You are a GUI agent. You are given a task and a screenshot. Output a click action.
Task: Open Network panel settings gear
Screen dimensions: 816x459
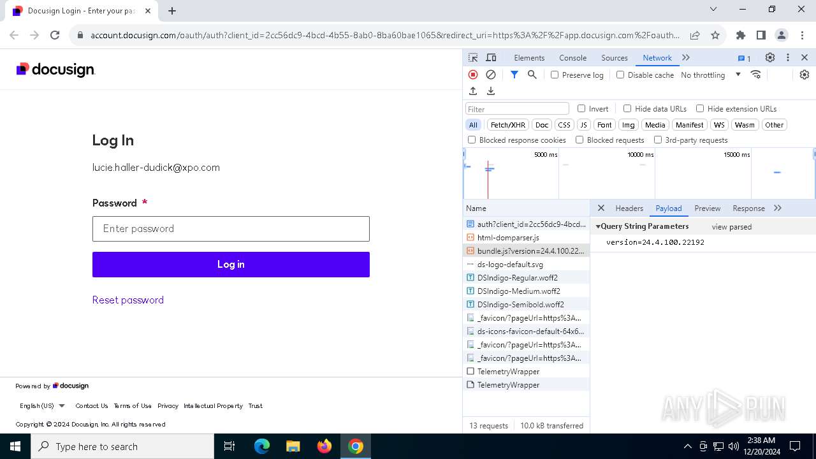click(x=805, y=75)
